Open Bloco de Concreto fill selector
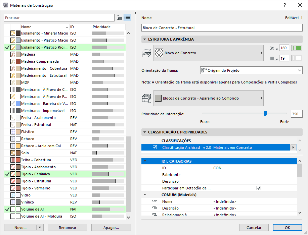The image size is (308, 235). tap(208, 53)
